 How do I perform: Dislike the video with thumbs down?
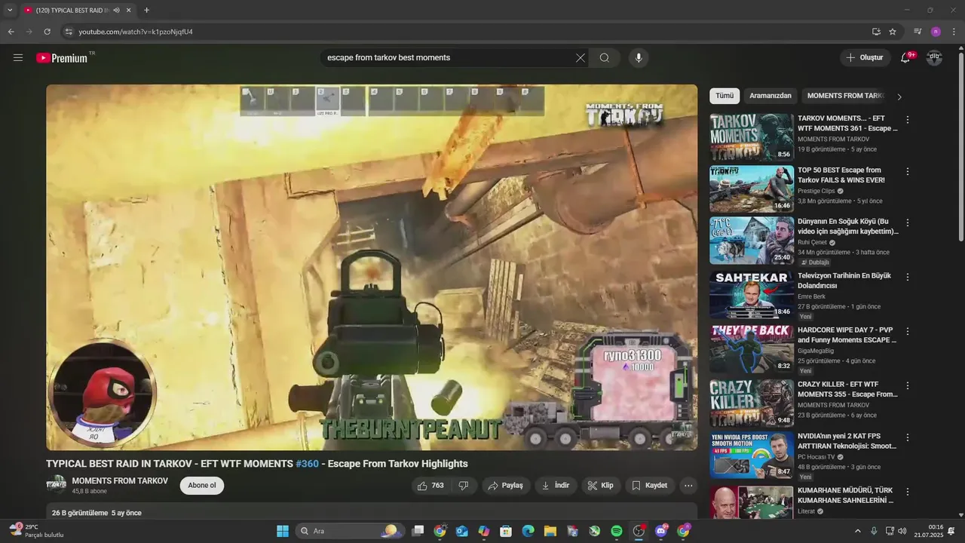464,486
